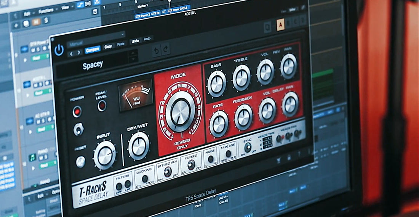Click the Bass knob
Screen dimensions: 419x217
217,84
